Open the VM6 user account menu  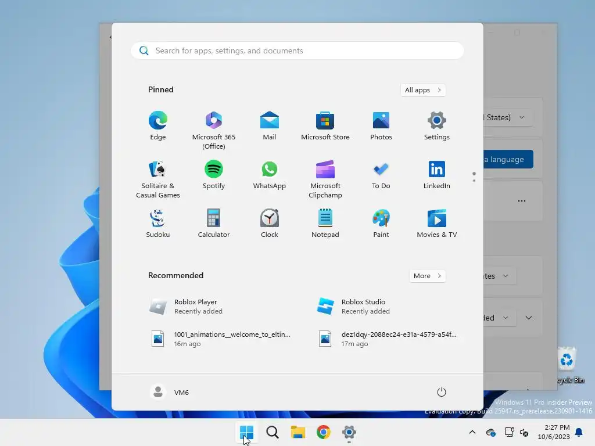tap(170, 392)
